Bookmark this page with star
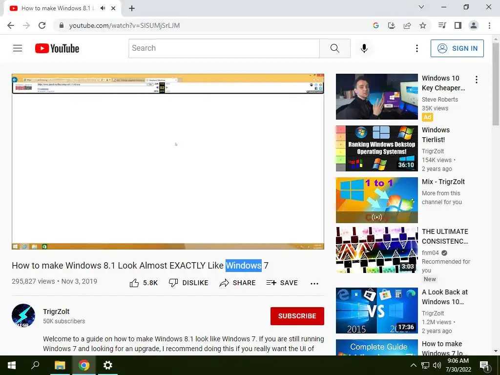Viewport: 500px width, 375px height. [423, 25]
